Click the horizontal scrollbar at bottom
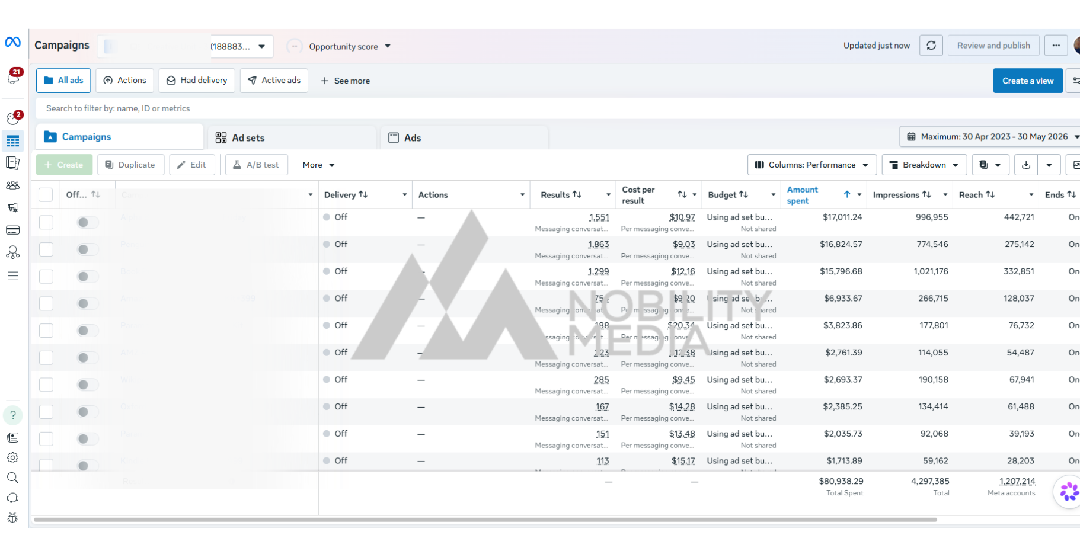The image size is (1080, 535). 485,520
